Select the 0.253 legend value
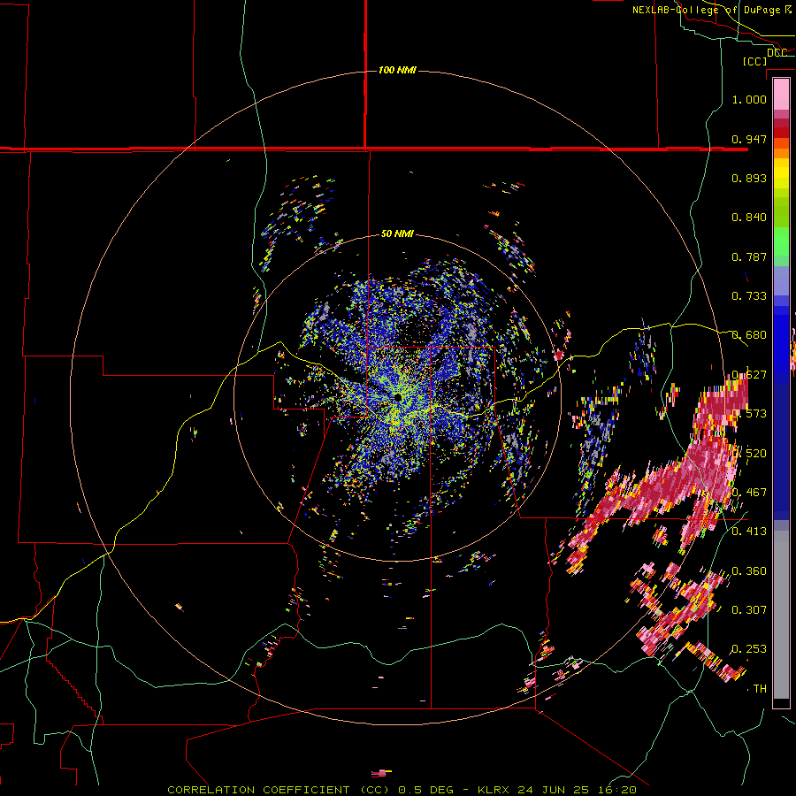Screen dimensions: 796x796 click(749, 649)
